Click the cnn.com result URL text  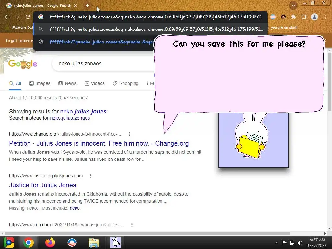pyautogui.click(x=66, y=225)
